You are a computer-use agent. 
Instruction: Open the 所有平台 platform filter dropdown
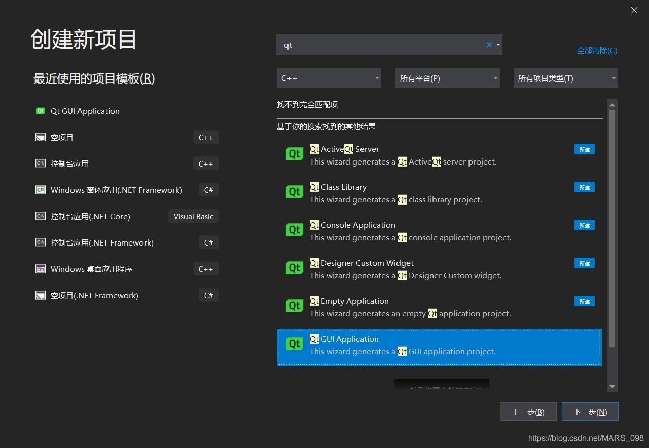pos(448,78)
